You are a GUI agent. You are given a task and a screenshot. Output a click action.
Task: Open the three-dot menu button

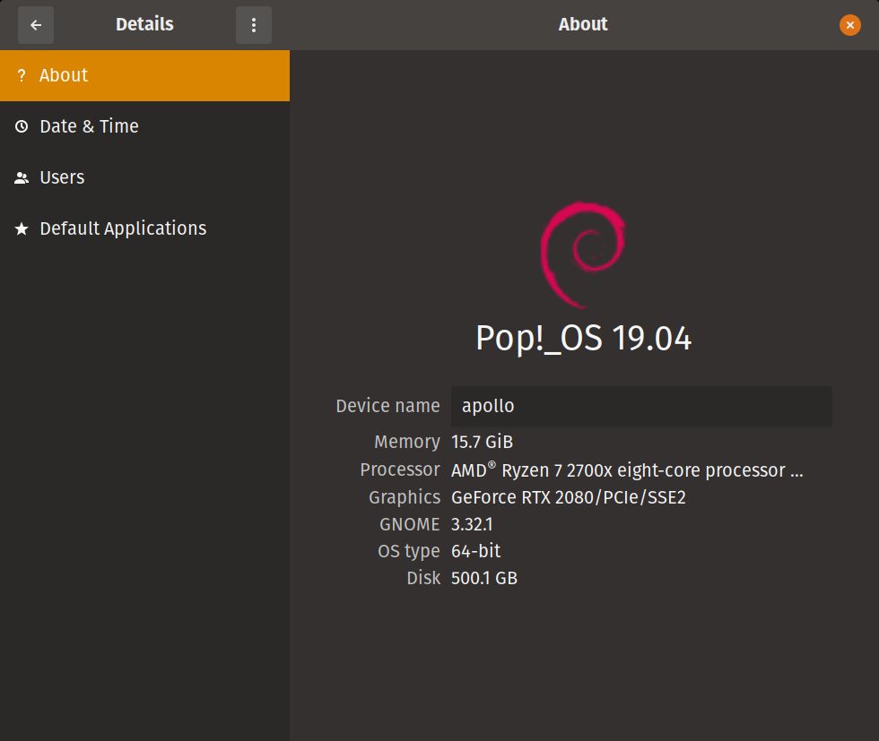254,24
